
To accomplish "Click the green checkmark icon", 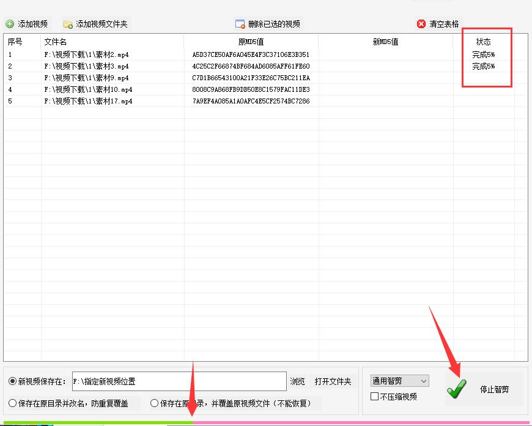I will point(456,388).
